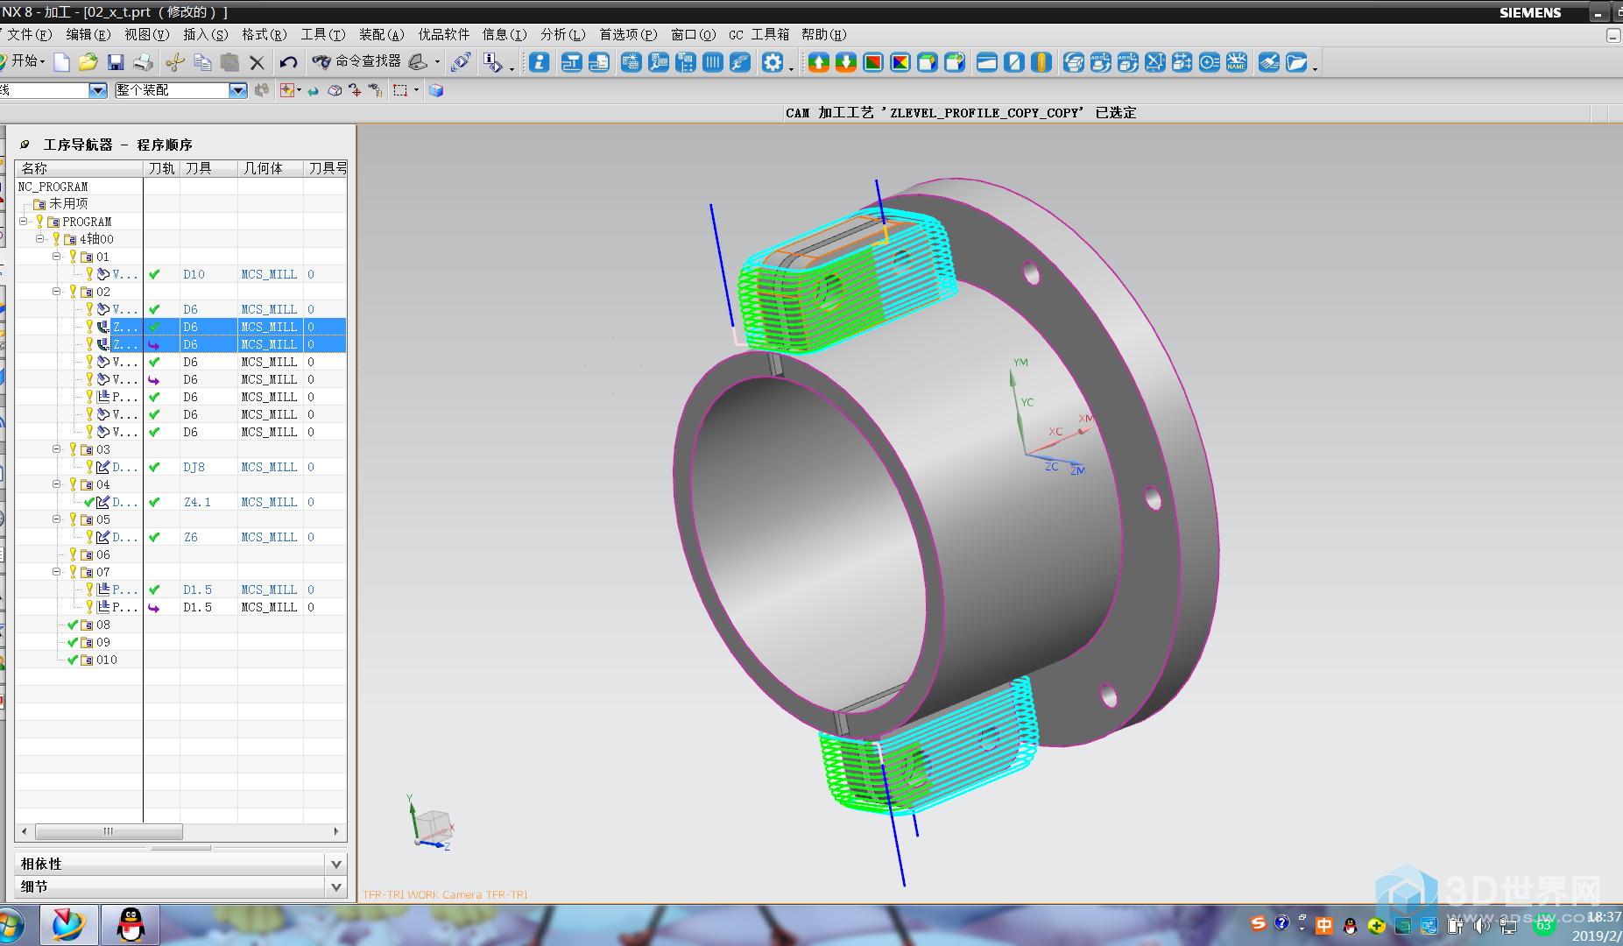1623x946 pixels.
Task: Save the part with floppy icon
Action: click(116, 62)
